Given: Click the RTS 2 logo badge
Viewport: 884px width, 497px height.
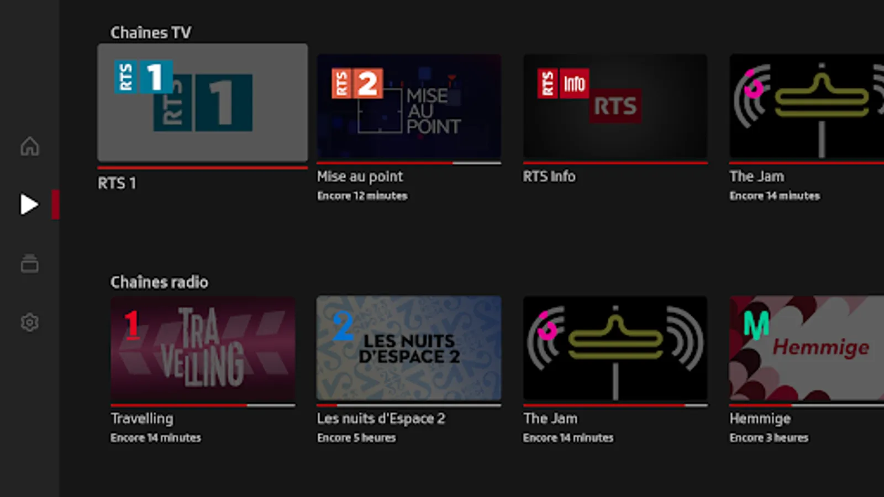Looking at the screenshot, I should [x=357, y=83].
